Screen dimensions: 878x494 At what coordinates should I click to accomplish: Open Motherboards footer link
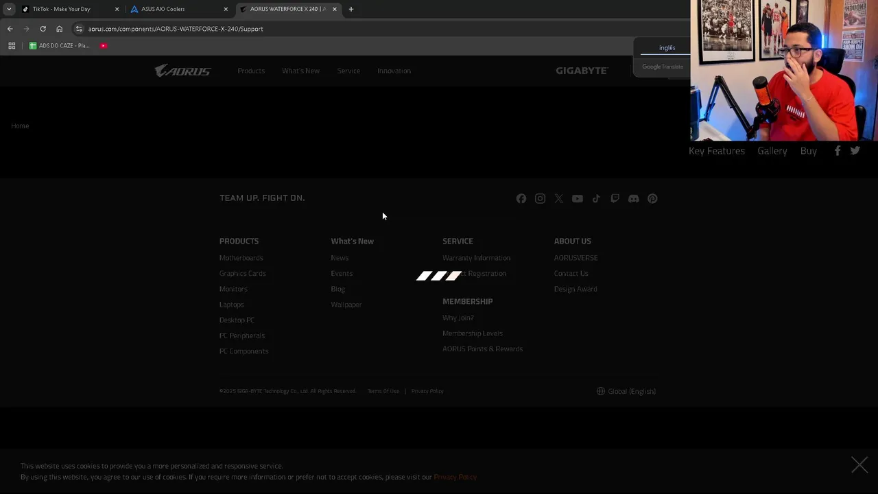tap(241, 258)
